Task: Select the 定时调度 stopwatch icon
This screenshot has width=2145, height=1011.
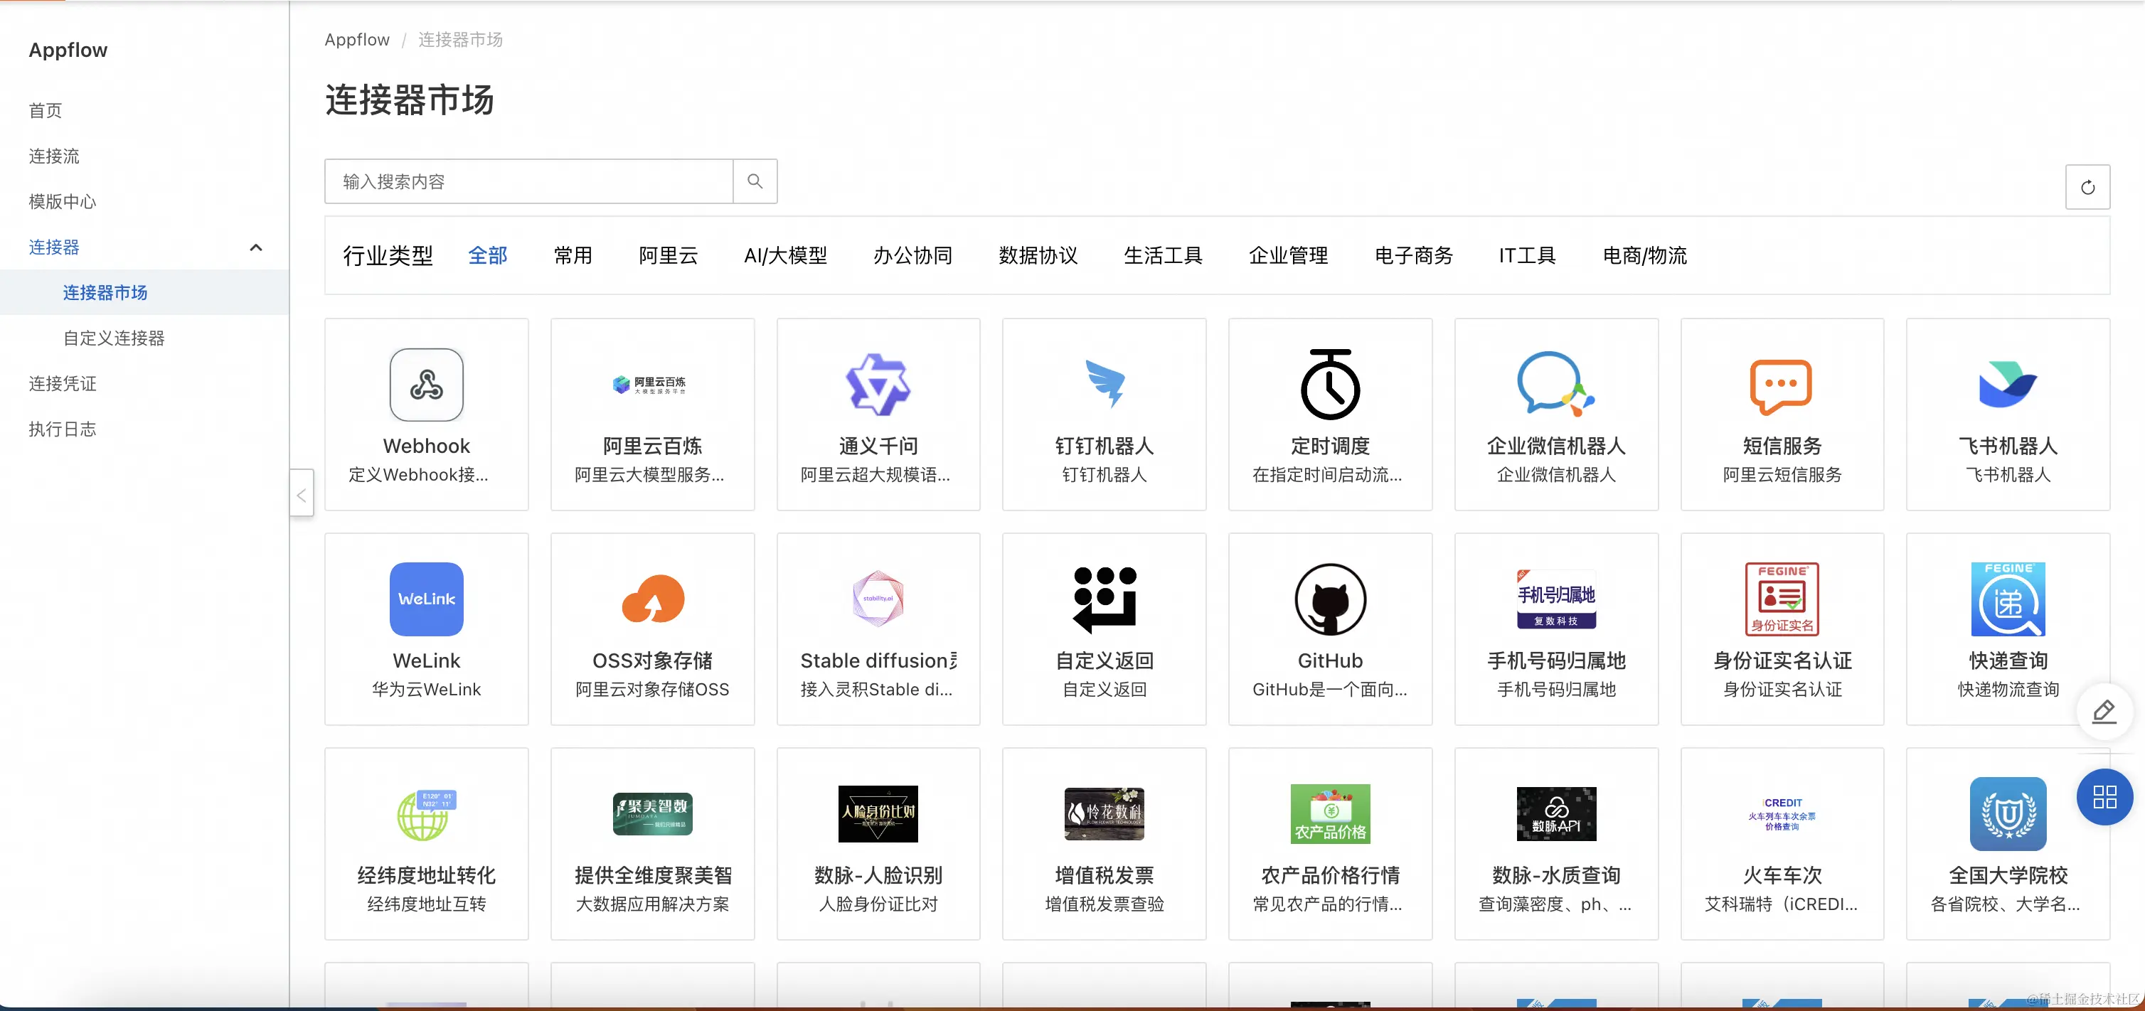Action: pyautogui.click(x=1330, y=385)
